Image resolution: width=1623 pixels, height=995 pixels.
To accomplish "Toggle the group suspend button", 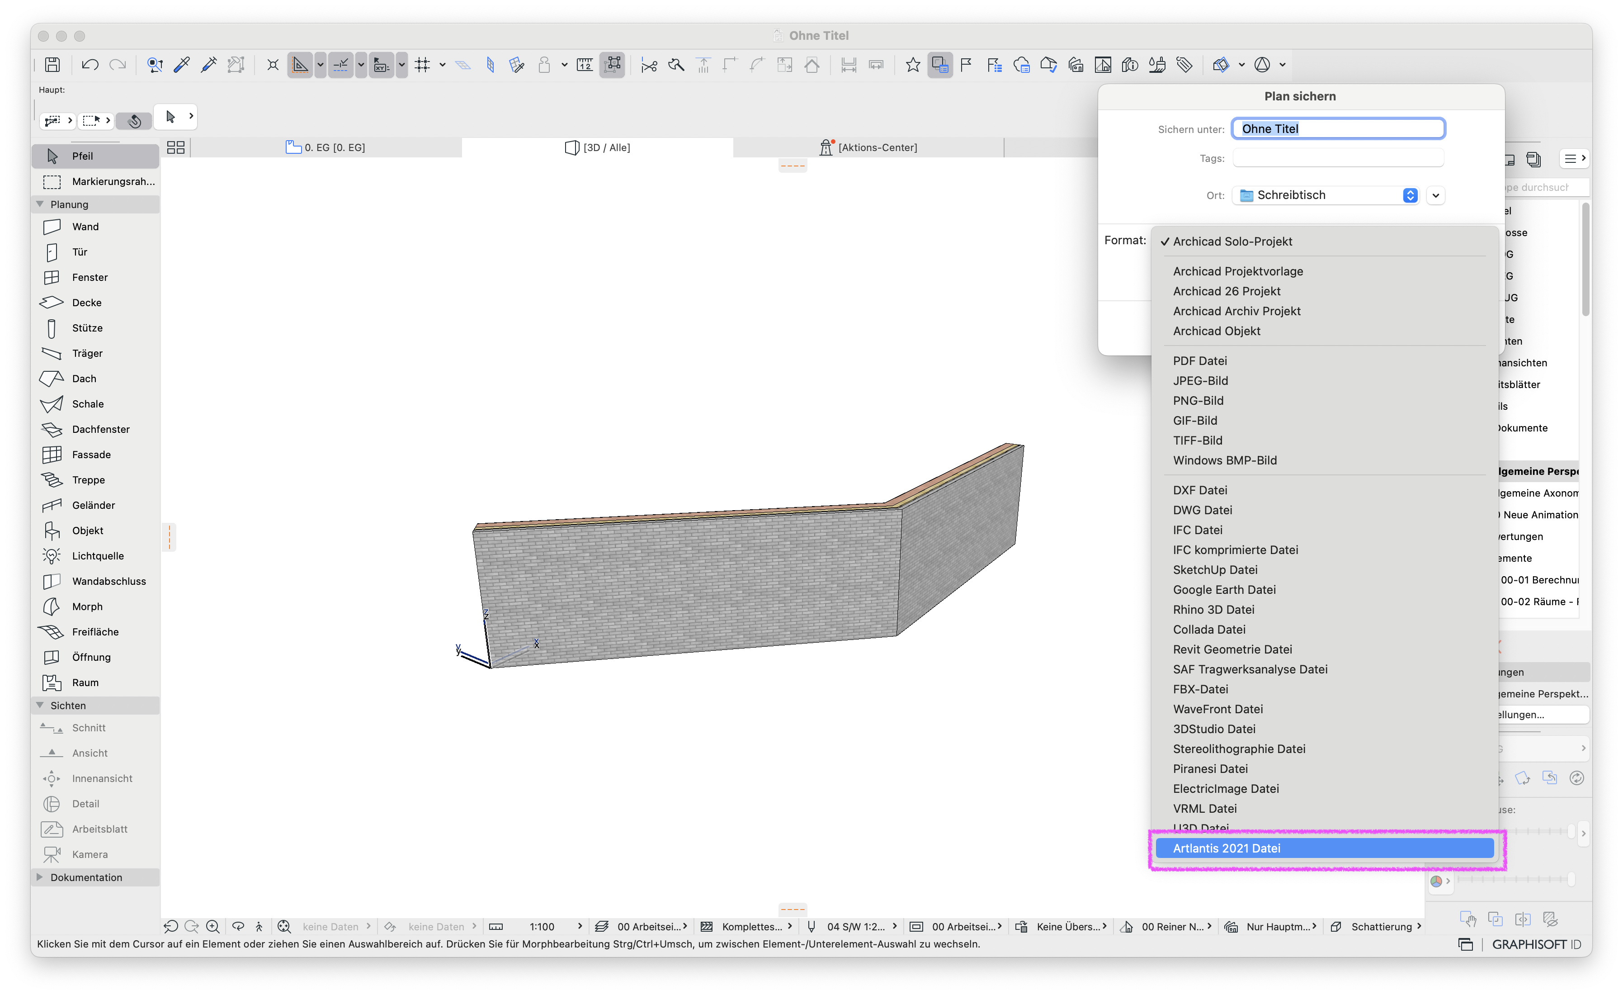I will [x=612, y=65].
